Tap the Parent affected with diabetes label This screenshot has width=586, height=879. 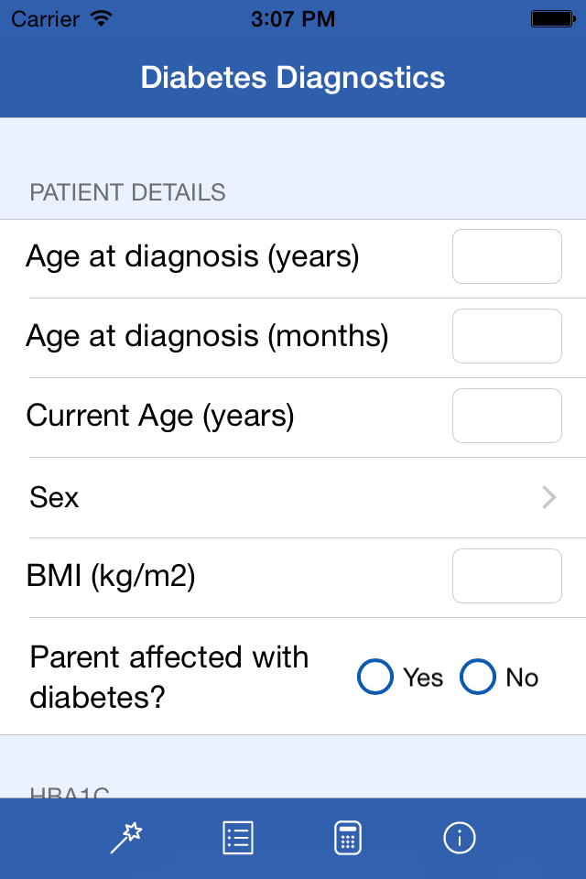point(168,677)
